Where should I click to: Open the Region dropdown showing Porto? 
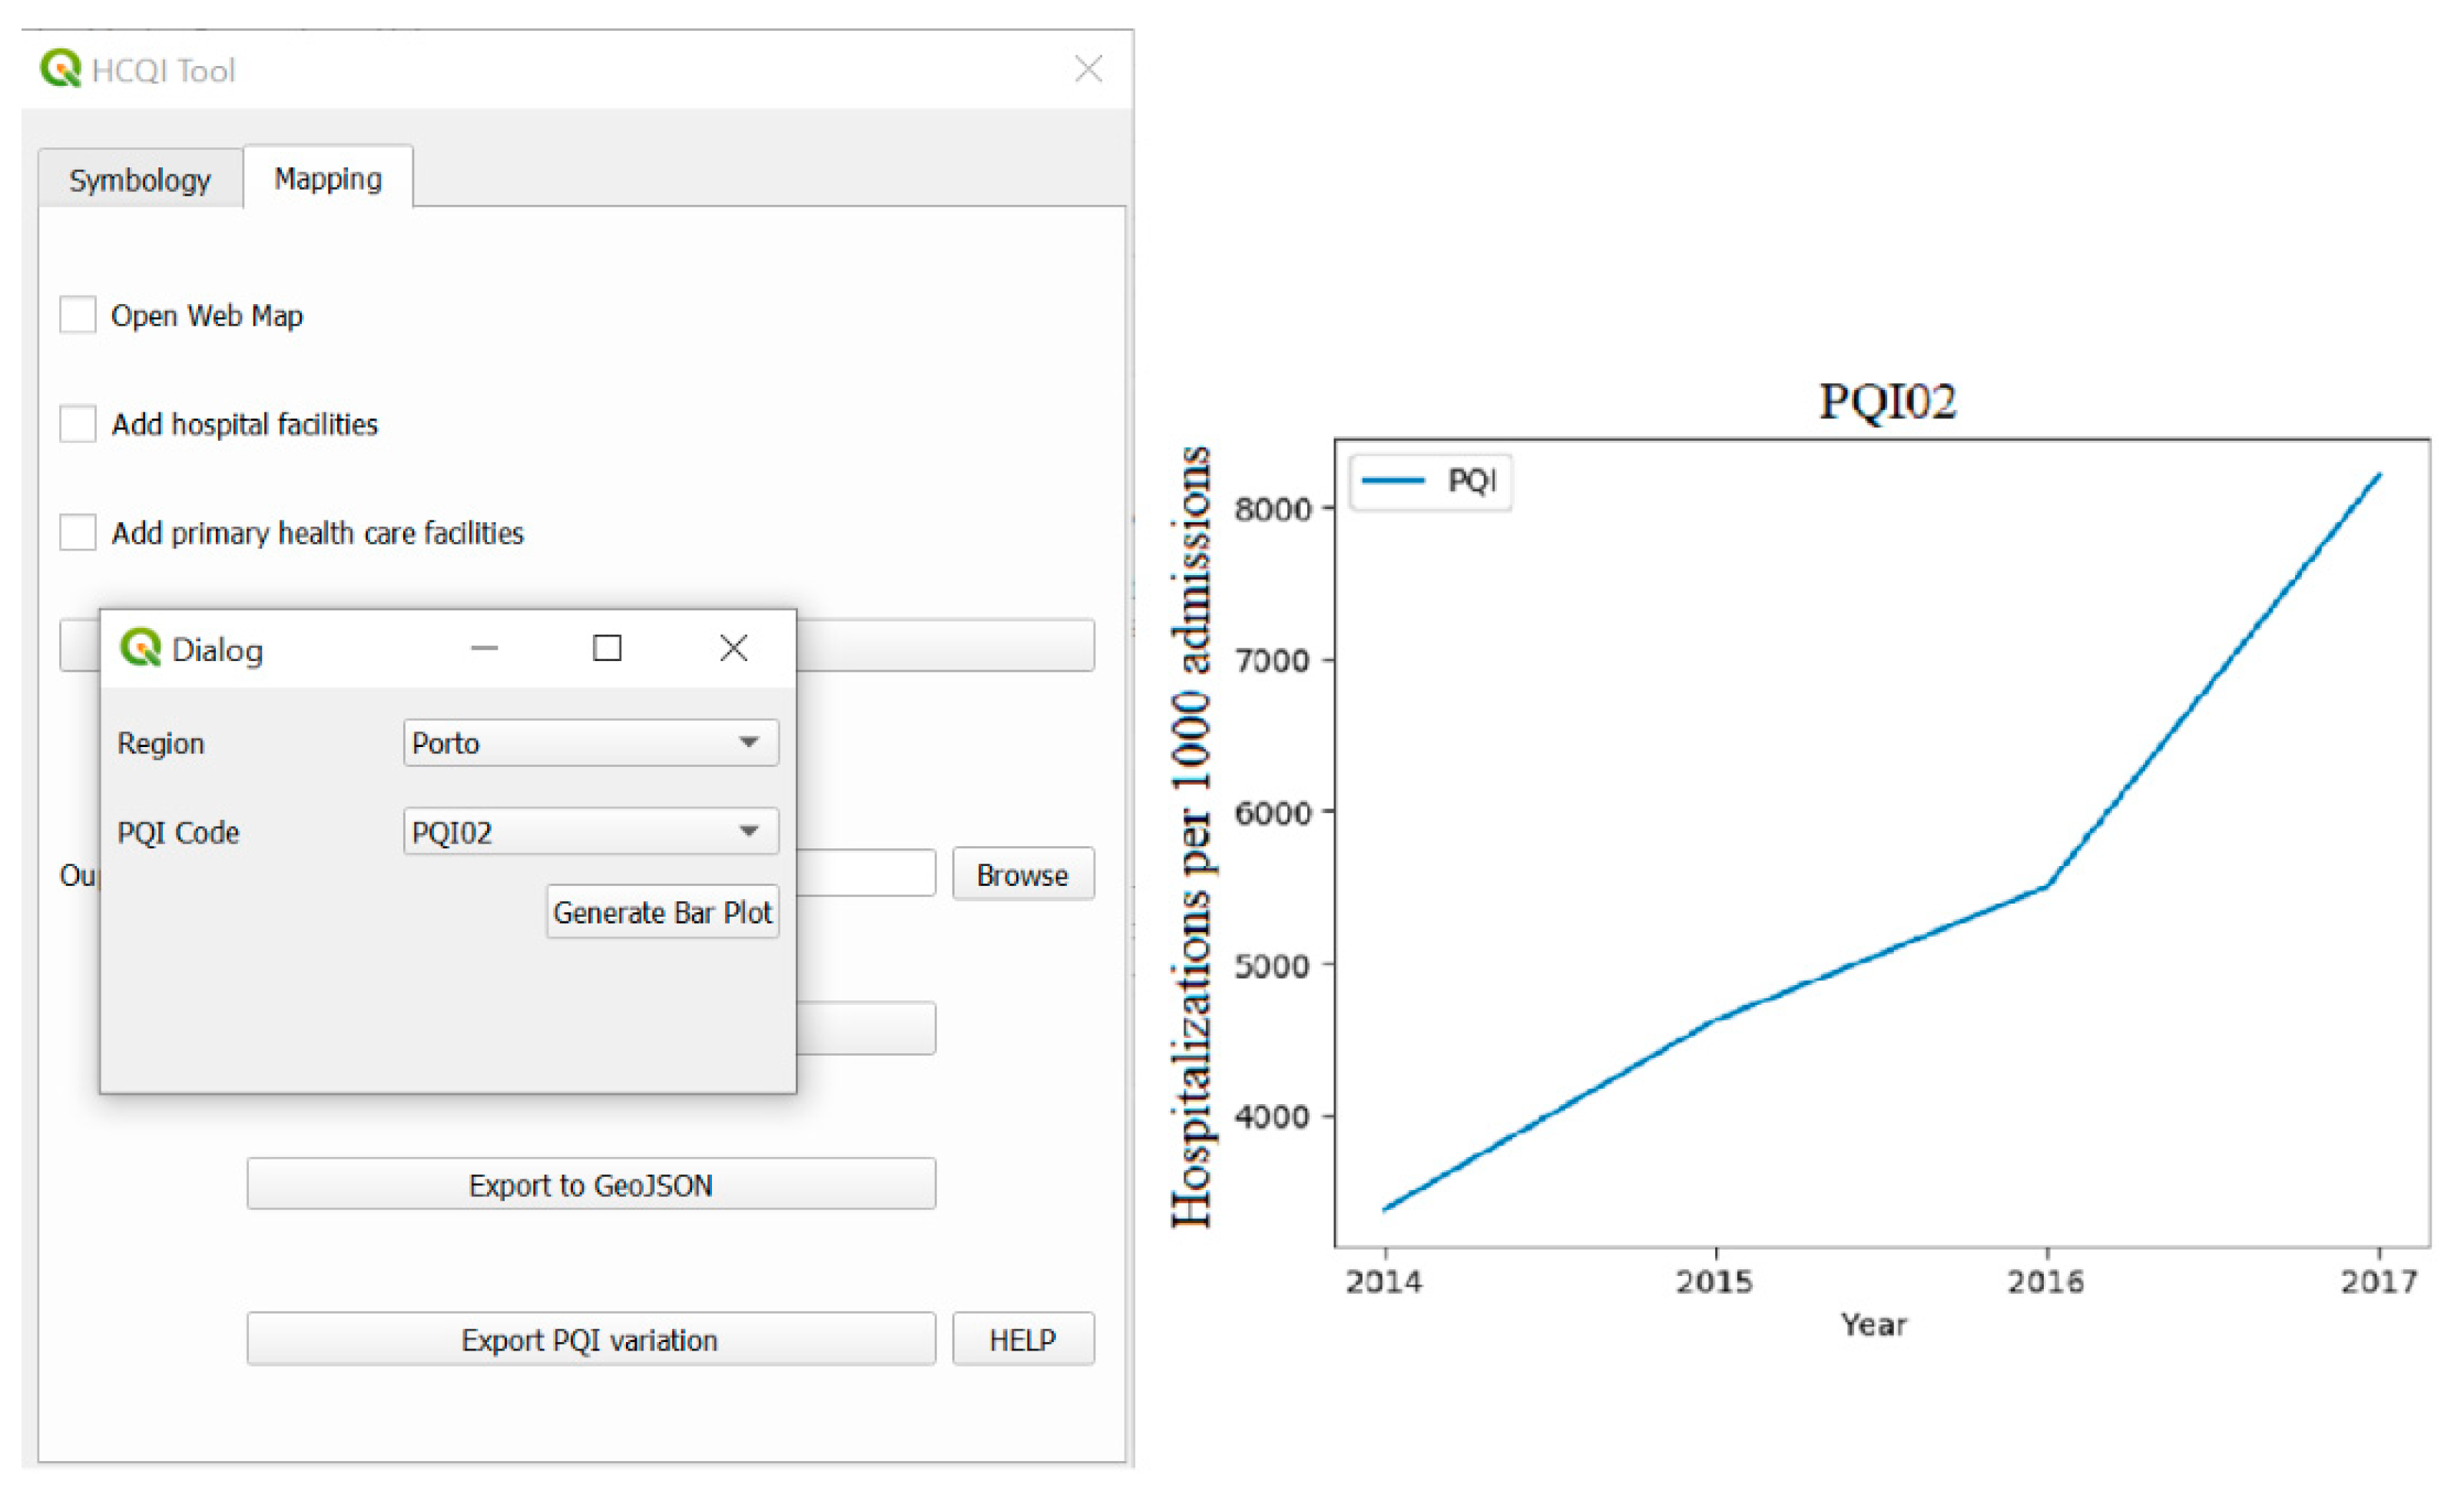coord(590,742)
